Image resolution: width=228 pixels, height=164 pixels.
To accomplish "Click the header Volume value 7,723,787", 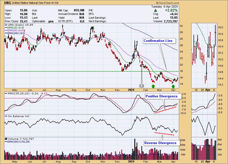I will tap(170, 21).
